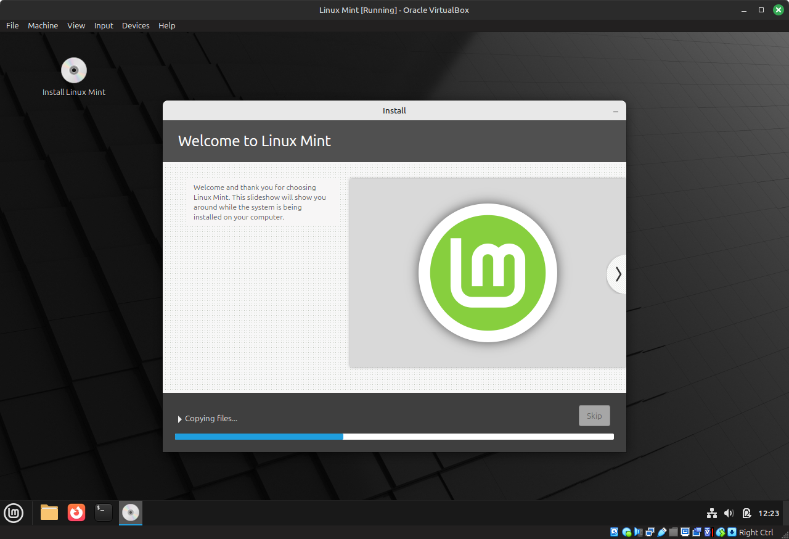Launch the Files folder from the panel
789x539 pixels.
pos(49,512)
